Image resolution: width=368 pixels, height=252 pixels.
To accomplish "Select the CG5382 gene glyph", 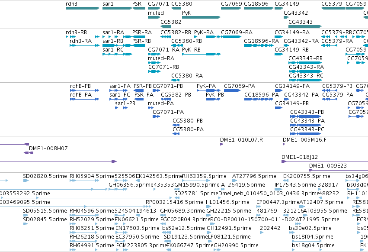I will click(x=166, y=26).
